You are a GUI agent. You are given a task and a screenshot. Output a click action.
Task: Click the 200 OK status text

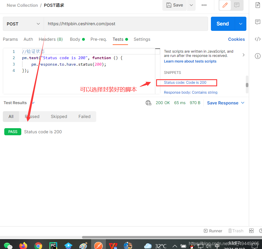(x=163, y=103)
